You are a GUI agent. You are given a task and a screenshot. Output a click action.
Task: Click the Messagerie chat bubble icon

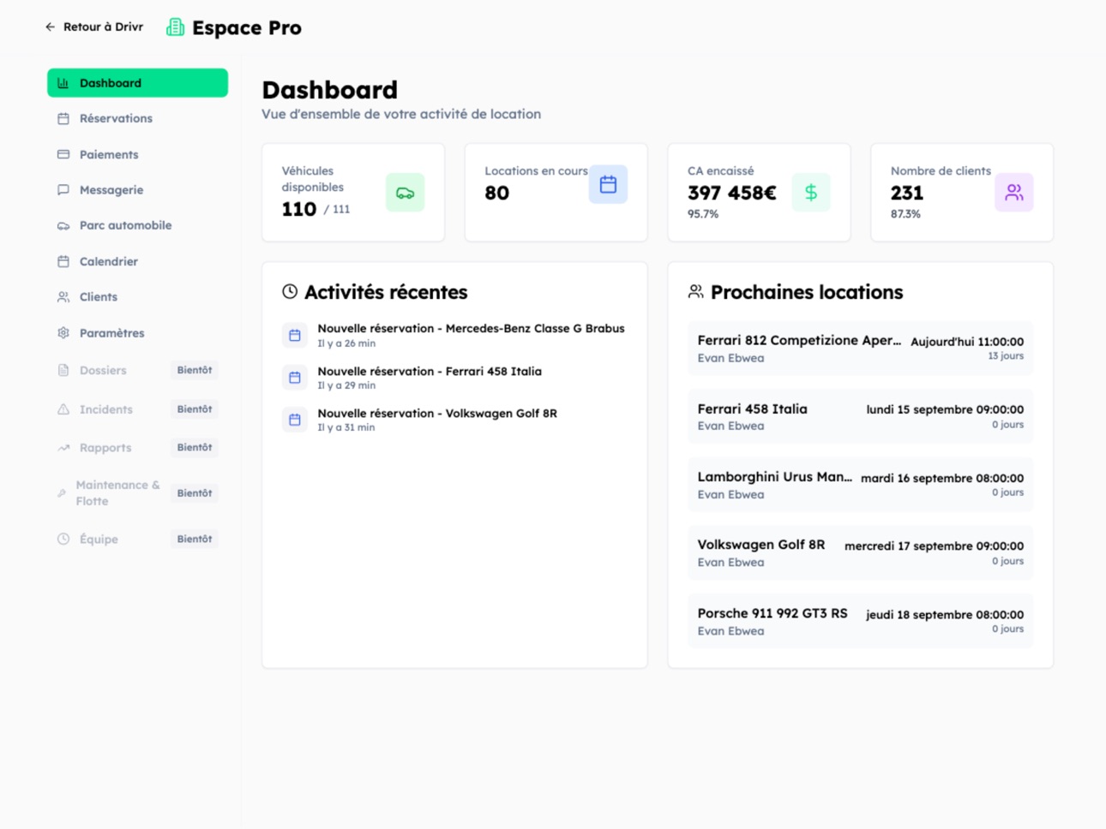pyautogui.click(x=63, y=190)
